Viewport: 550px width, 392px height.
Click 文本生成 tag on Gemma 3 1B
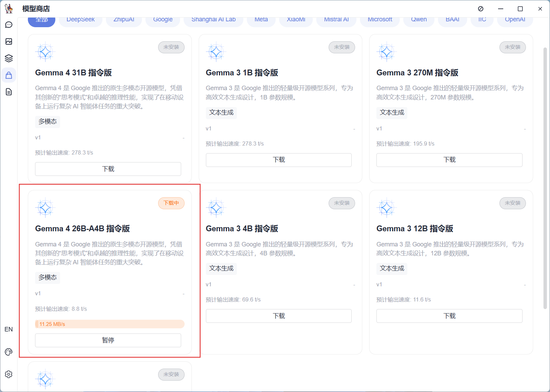(x=221, y=113)
